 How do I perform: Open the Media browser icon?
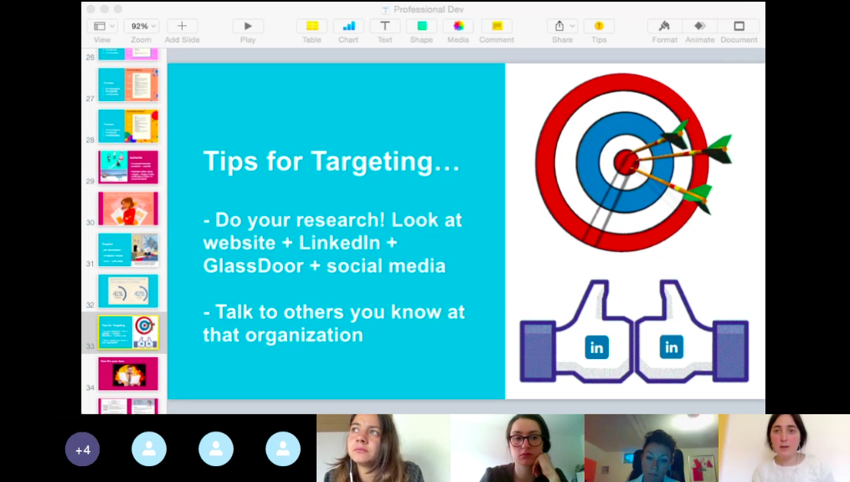coord(458,26)
